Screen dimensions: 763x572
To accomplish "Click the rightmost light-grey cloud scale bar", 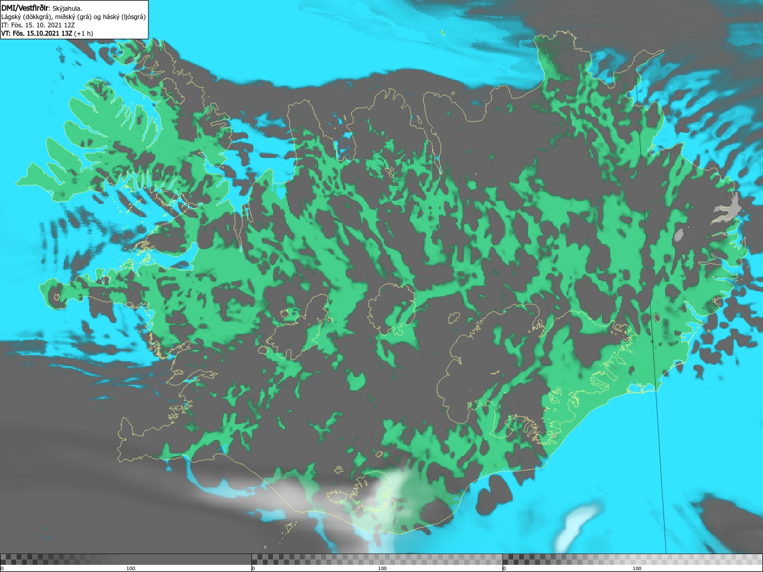I will click(x=632, y=559).
